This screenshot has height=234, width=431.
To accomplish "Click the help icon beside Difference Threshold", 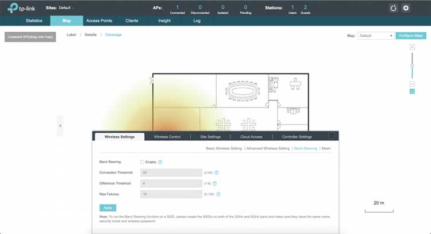I will point(216,183).
